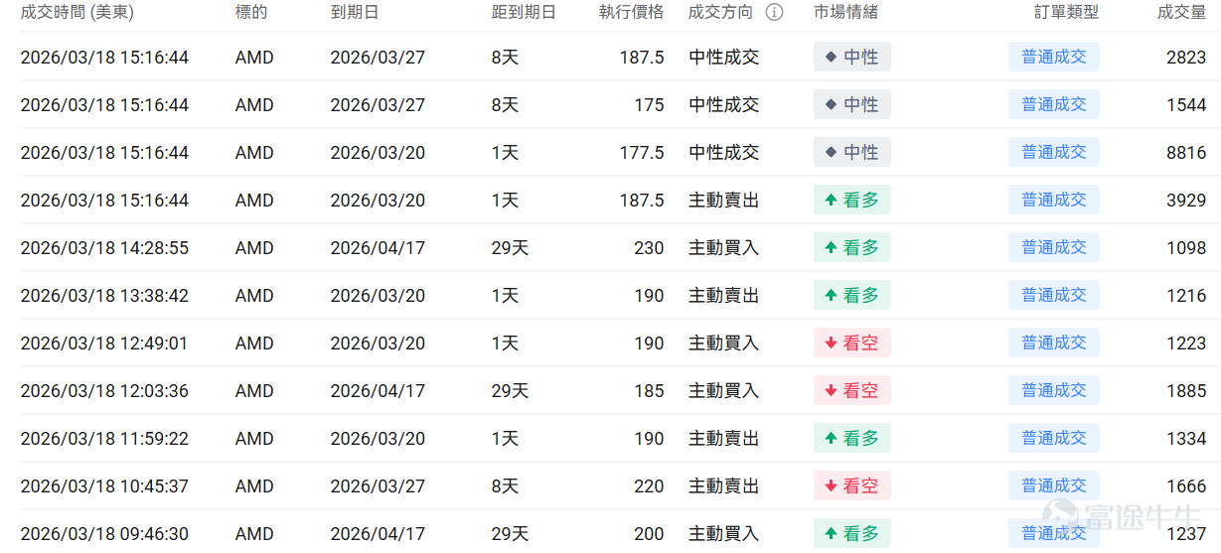Click strike price 200

point(649,534)
